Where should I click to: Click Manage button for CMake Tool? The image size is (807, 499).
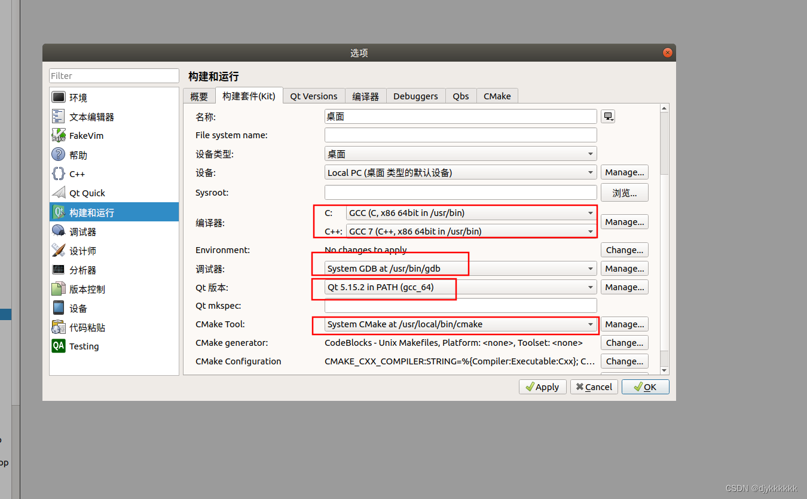coord(625,324)
